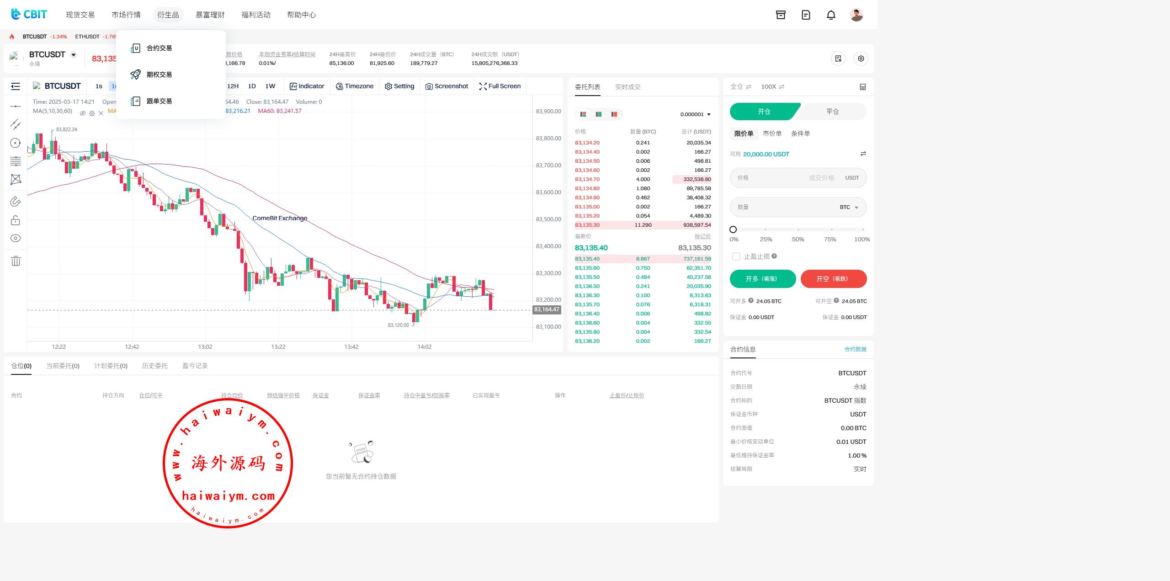1170x581 pixels.
Task: Click the notification bell icon
Action: click(x=831, y=15)
